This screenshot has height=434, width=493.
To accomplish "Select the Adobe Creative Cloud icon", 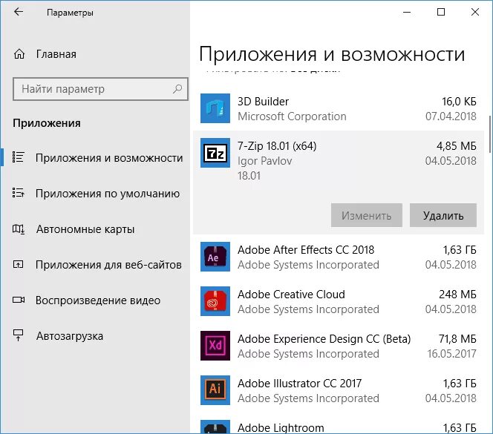I will [216, 301].
